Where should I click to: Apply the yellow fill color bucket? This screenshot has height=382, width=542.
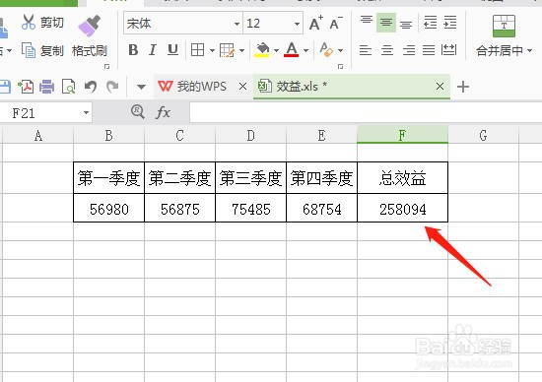click(262, 50)
